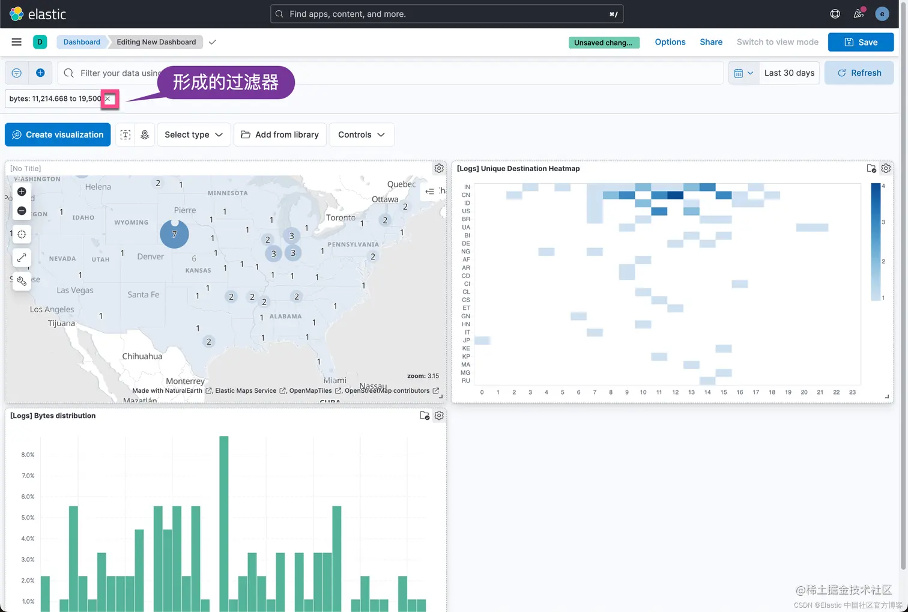Image resolution: width=908 pixels, height=612 pixels.
Task: Click the bytes filter pill label
Action: [55, 98]
